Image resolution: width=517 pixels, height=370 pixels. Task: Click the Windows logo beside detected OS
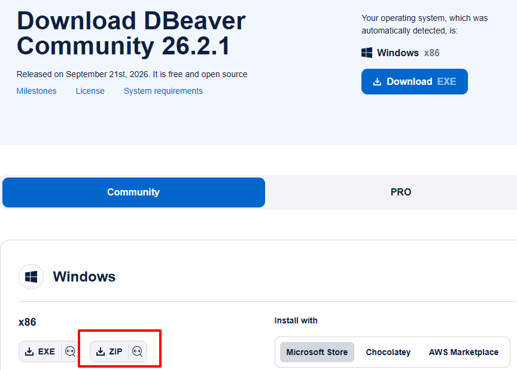click(x=367, y=53)
